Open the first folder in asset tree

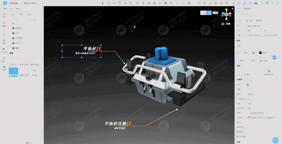pyautogui.click(x=16, y=28)
